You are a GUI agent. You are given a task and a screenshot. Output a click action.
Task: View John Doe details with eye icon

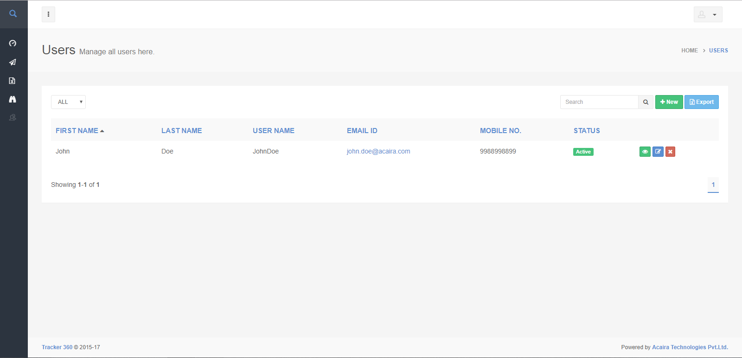(645, 152)
